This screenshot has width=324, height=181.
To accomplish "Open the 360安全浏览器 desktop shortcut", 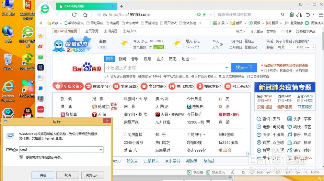I will [x=28, y=36].
